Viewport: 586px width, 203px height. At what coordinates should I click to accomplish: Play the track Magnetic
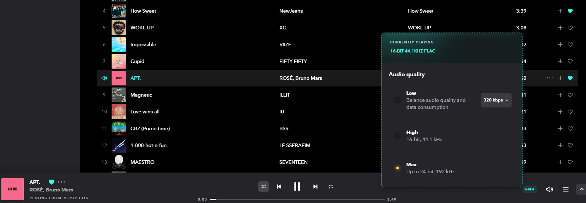tap(141, 95)
